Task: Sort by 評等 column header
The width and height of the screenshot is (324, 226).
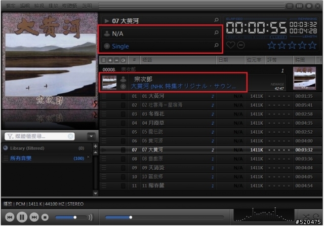Action: coord(279,60)
